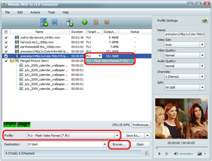Mute the preview volume speaker icon

(x=176, y=154)
